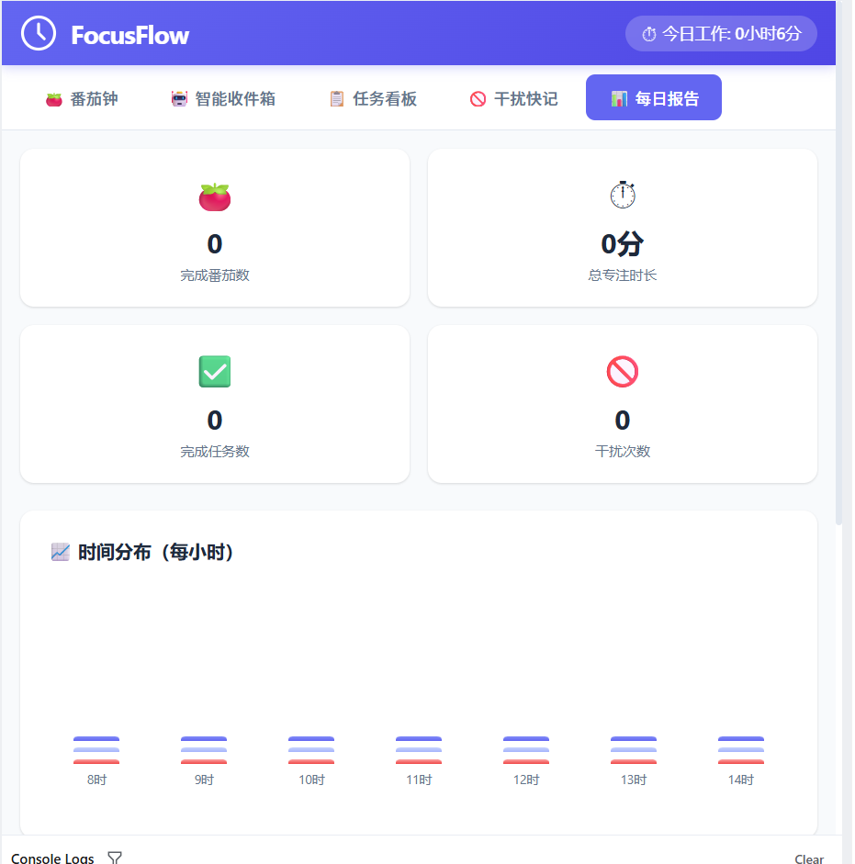Click the tomato icon in completed pomodoros card
855x864 pixels.
(215, 196)
